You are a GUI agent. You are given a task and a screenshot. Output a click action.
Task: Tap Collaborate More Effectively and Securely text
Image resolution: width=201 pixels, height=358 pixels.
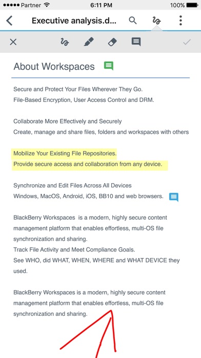(x=68, y=121)
